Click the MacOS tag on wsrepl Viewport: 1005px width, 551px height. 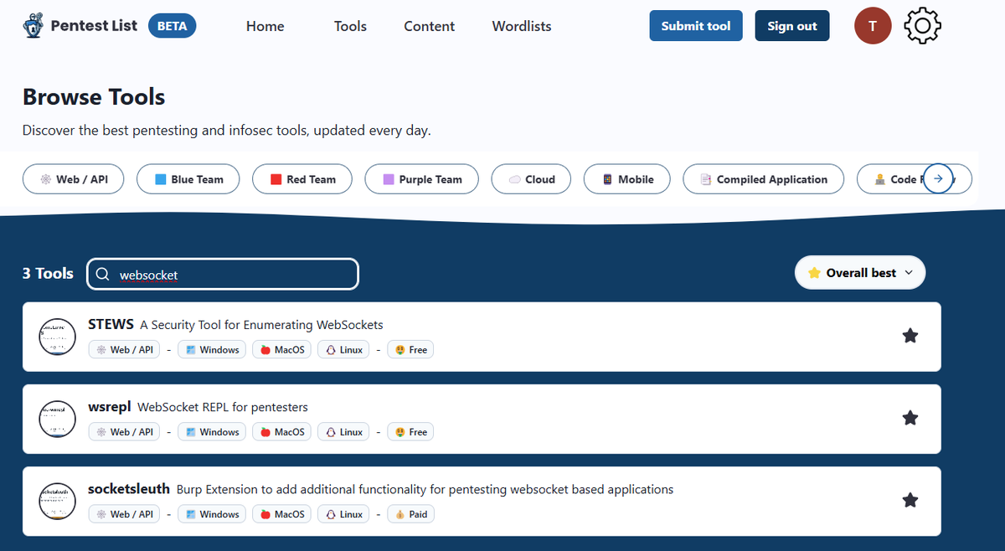click(281, 432)
